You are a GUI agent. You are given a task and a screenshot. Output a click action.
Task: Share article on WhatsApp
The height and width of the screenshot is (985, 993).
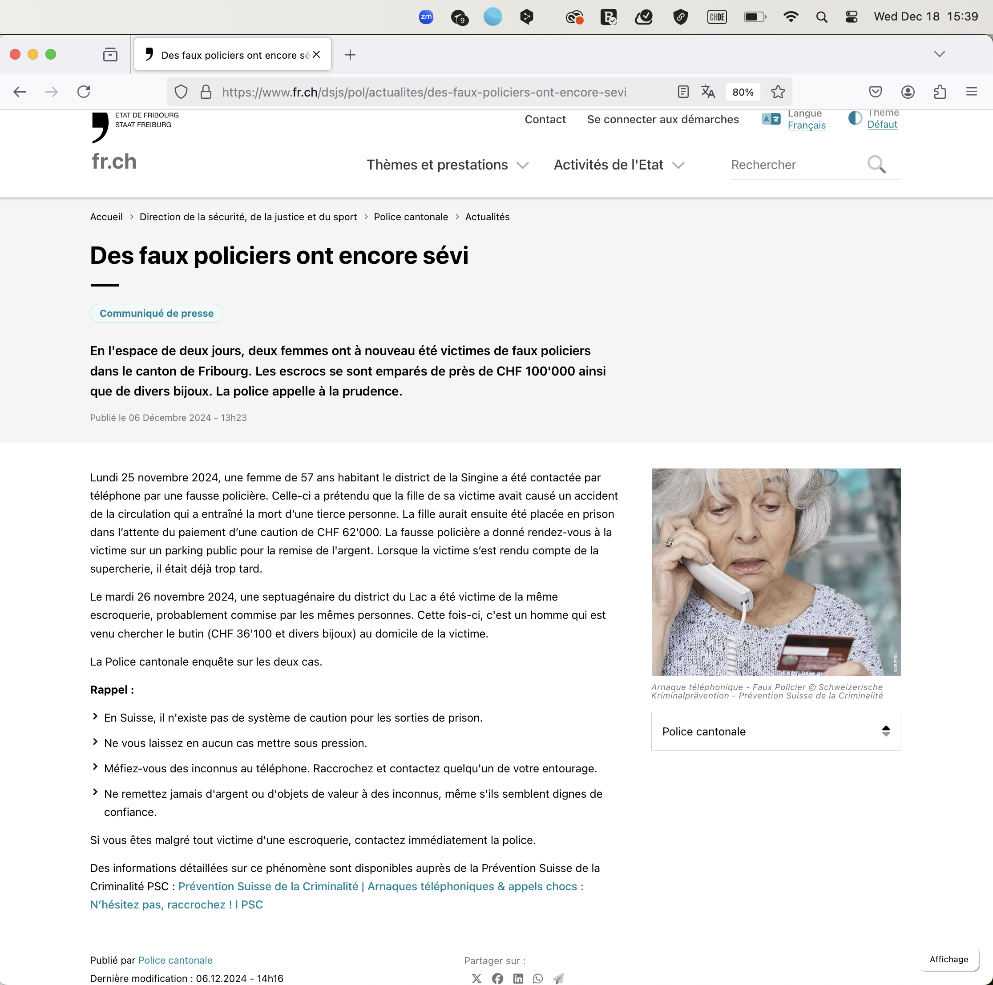pyautogui.click(x=537, y=978)
